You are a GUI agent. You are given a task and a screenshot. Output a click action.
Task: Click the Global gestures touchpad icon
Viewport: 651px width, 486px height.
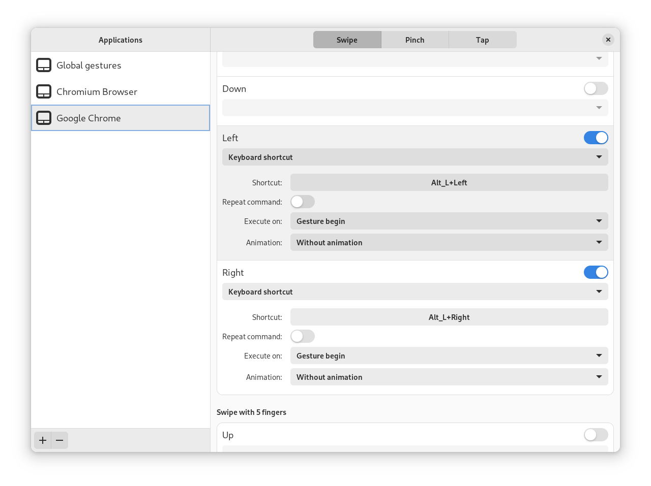44,65
